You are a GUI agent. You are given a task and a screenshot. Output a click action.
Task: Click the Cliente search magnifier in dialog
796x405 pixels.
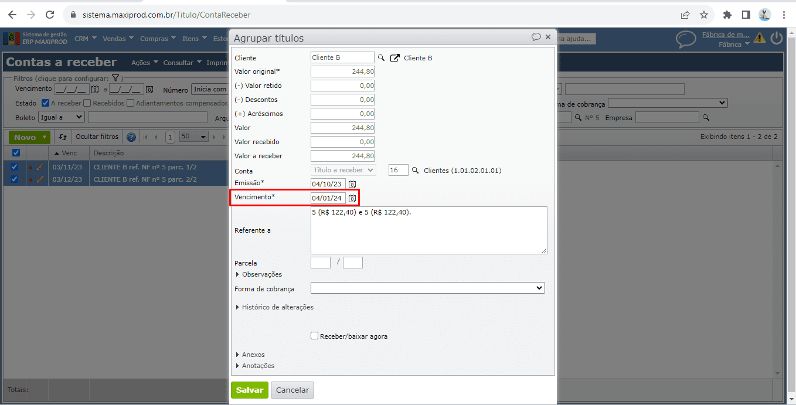pyautogui.click(x=381, y=58)
